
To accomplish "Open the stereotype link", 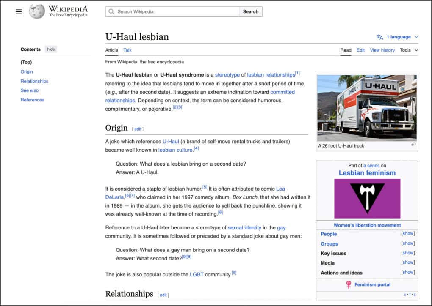I will click(227, 75).
